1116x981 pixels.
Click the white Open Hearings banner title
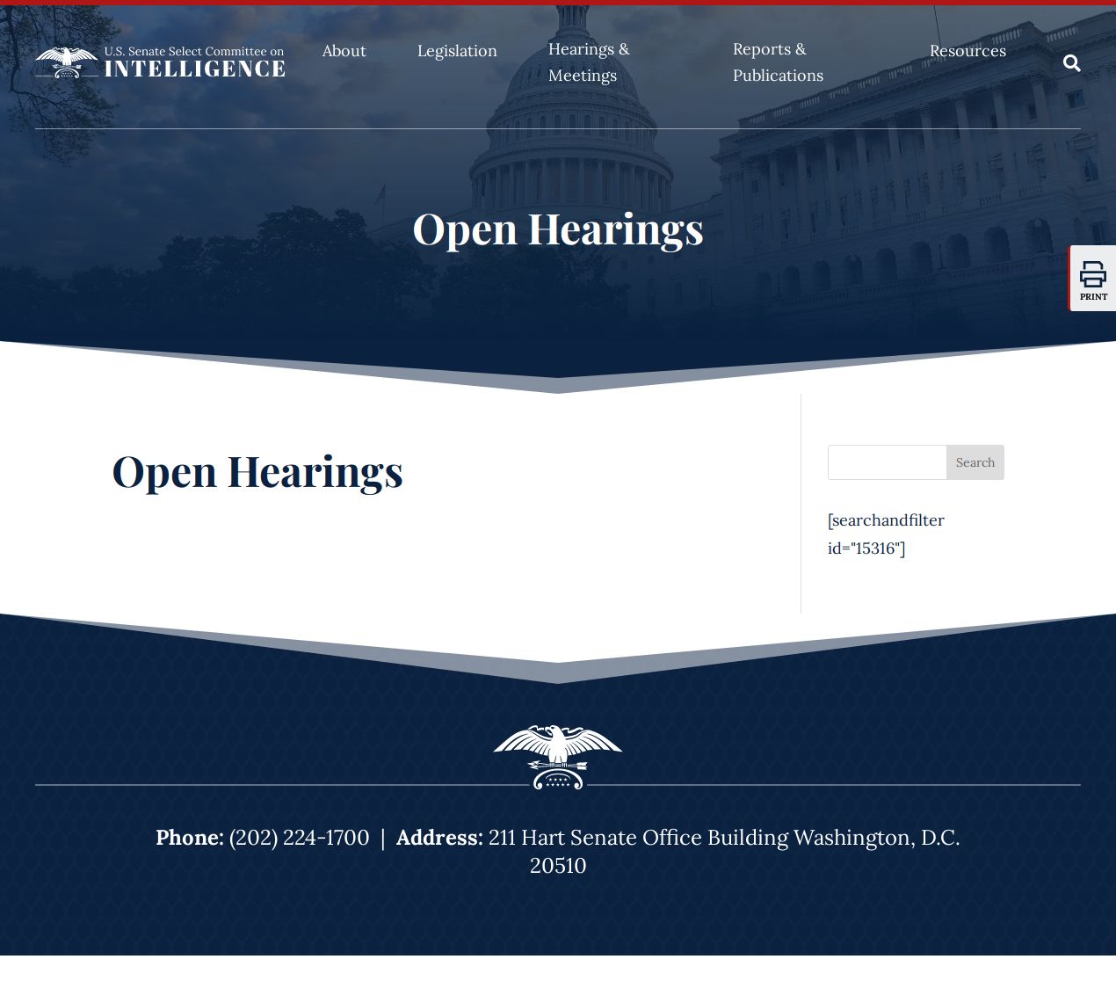pyautogui.click(x=558, y=229)
